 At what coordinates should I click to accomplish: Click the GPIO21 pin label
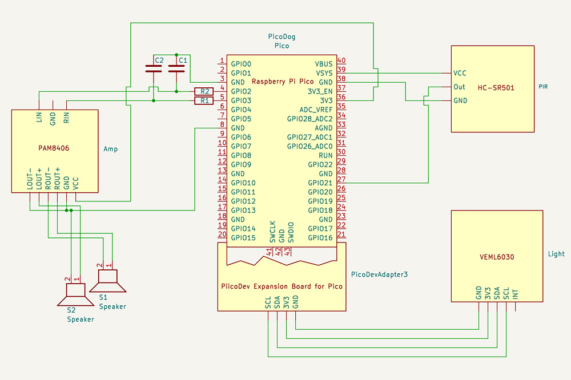(x=320, y=183)
